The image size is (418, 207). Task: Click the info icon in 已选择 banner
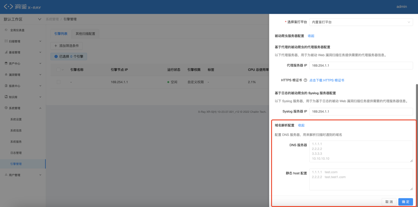[56, 56]
